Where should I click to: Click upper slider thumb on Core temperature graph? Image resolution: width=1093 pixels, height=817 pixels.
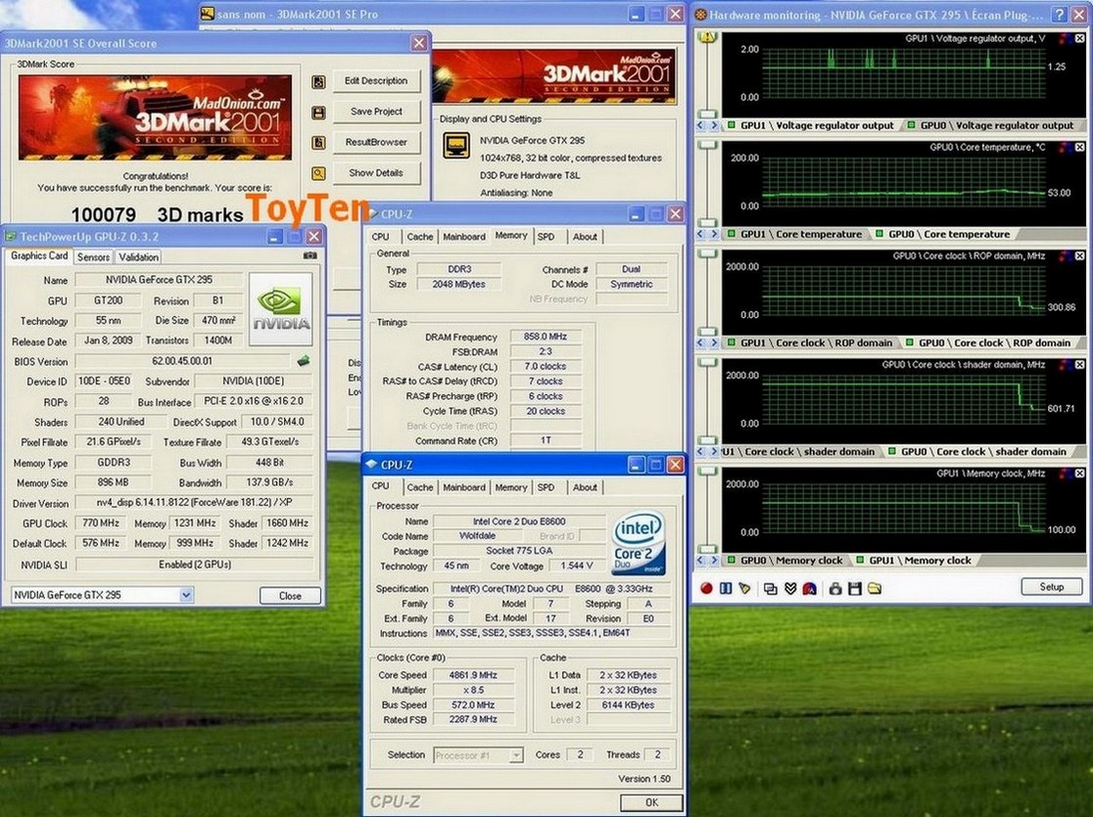707,146
